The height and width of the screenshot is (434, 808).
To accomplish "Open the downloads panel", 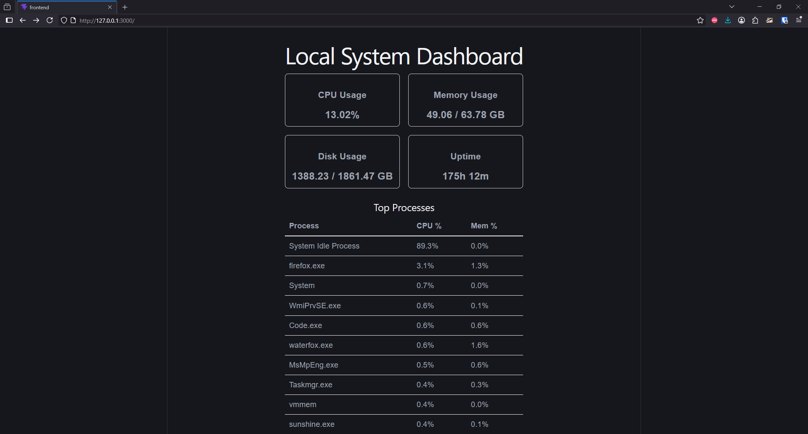I will tap(728, 20).
